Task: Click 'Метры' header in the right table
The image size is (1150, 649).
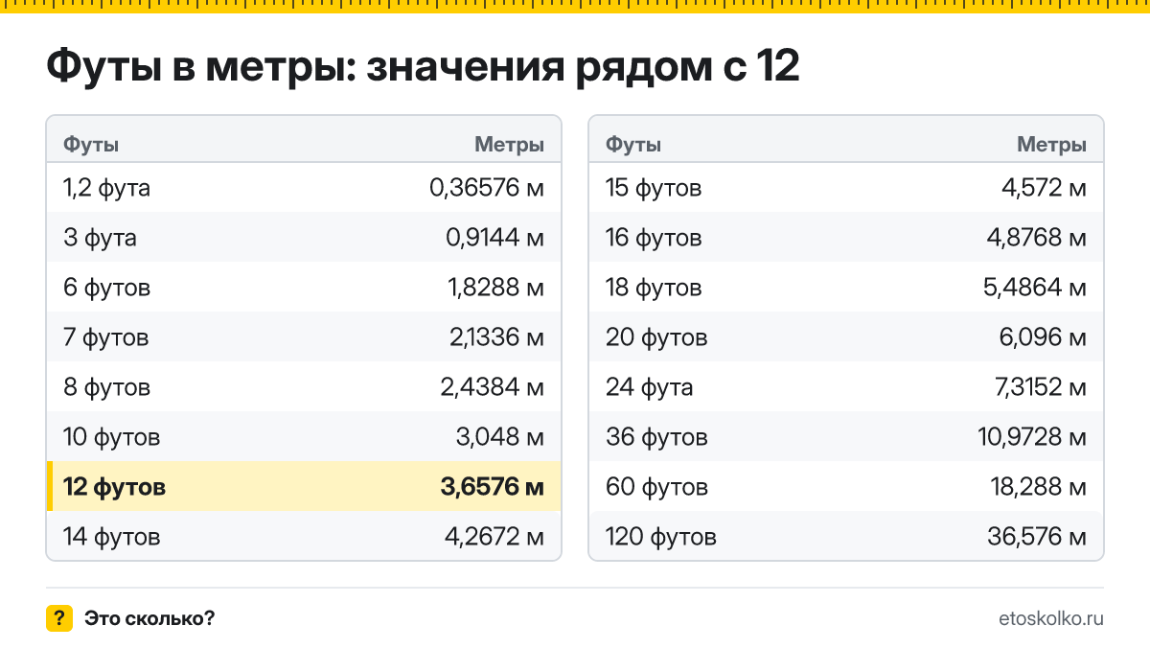Action: [x=1052, y=145]
